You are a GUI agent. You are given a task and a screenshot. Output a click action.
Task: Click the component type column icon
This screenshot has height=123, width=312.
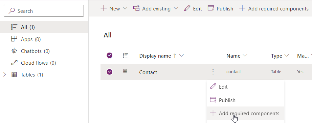[x=125, y=56]
